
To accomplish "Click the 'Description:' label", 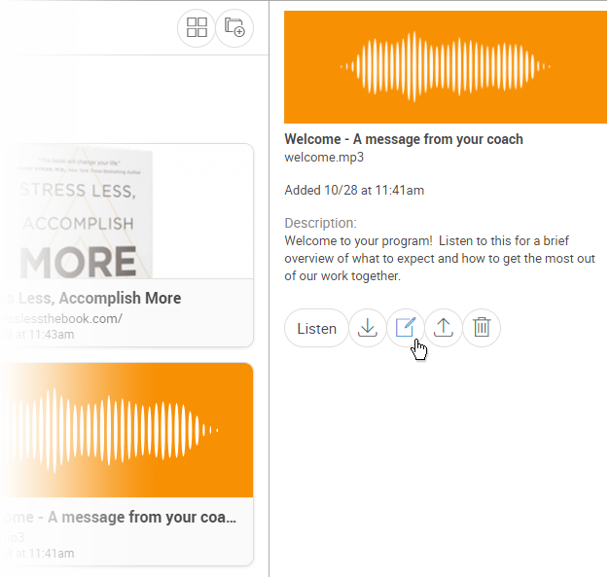I will [320, 223].
